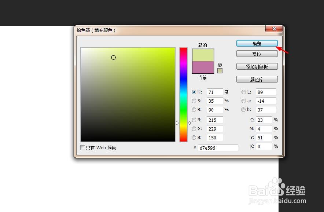This screenshot has height=212, width=324.
Task: Click the M magenta field showing 4
Action: (x=264, y=129)
